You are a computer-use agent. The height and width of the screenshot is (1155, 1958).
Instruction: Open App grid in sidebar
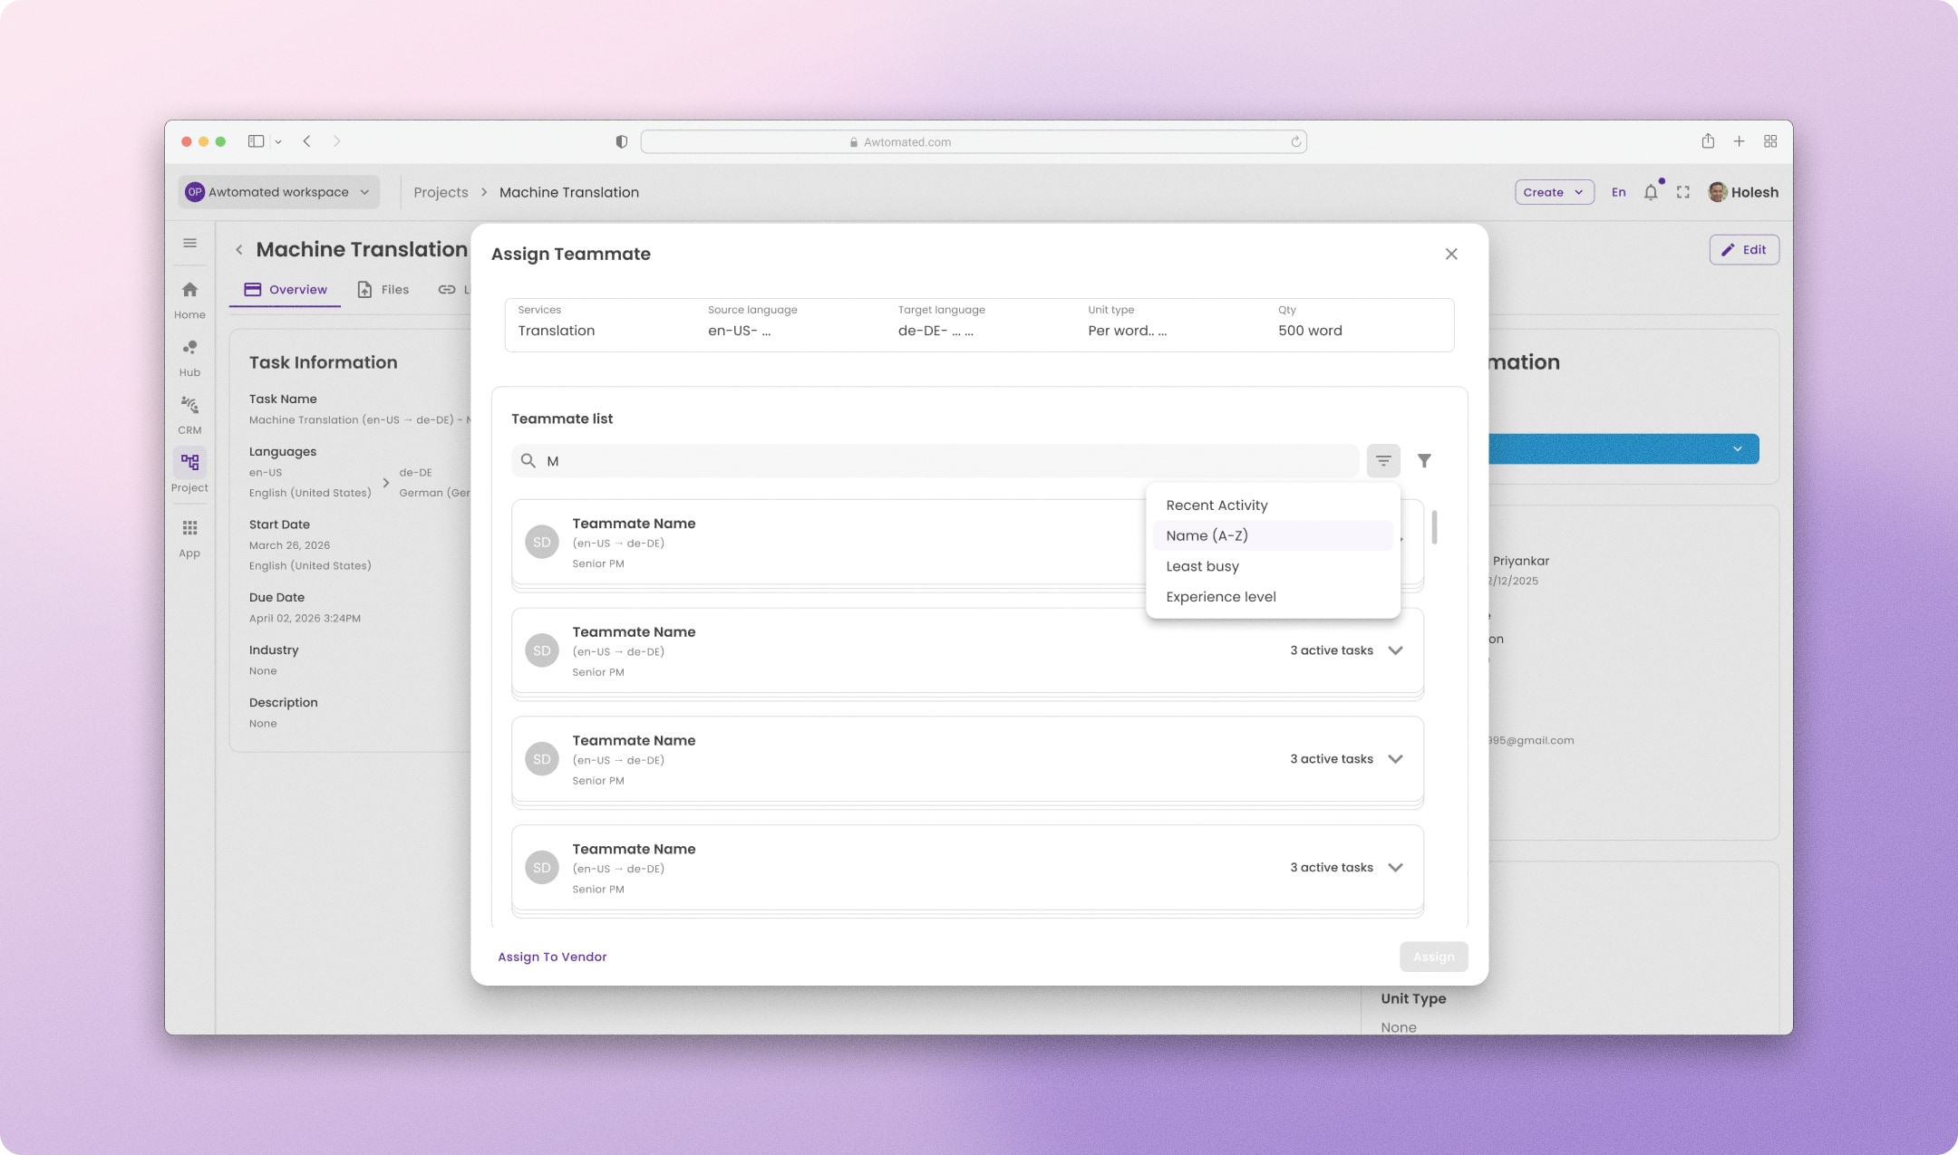point(189,539)
